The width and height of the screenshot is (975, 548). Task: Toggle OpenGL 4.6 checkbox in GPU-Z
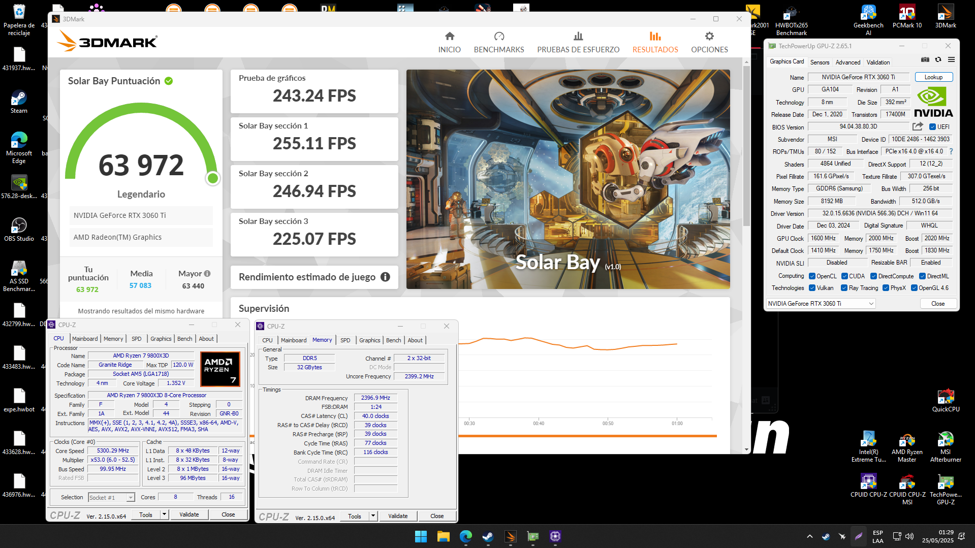[914, 288]
